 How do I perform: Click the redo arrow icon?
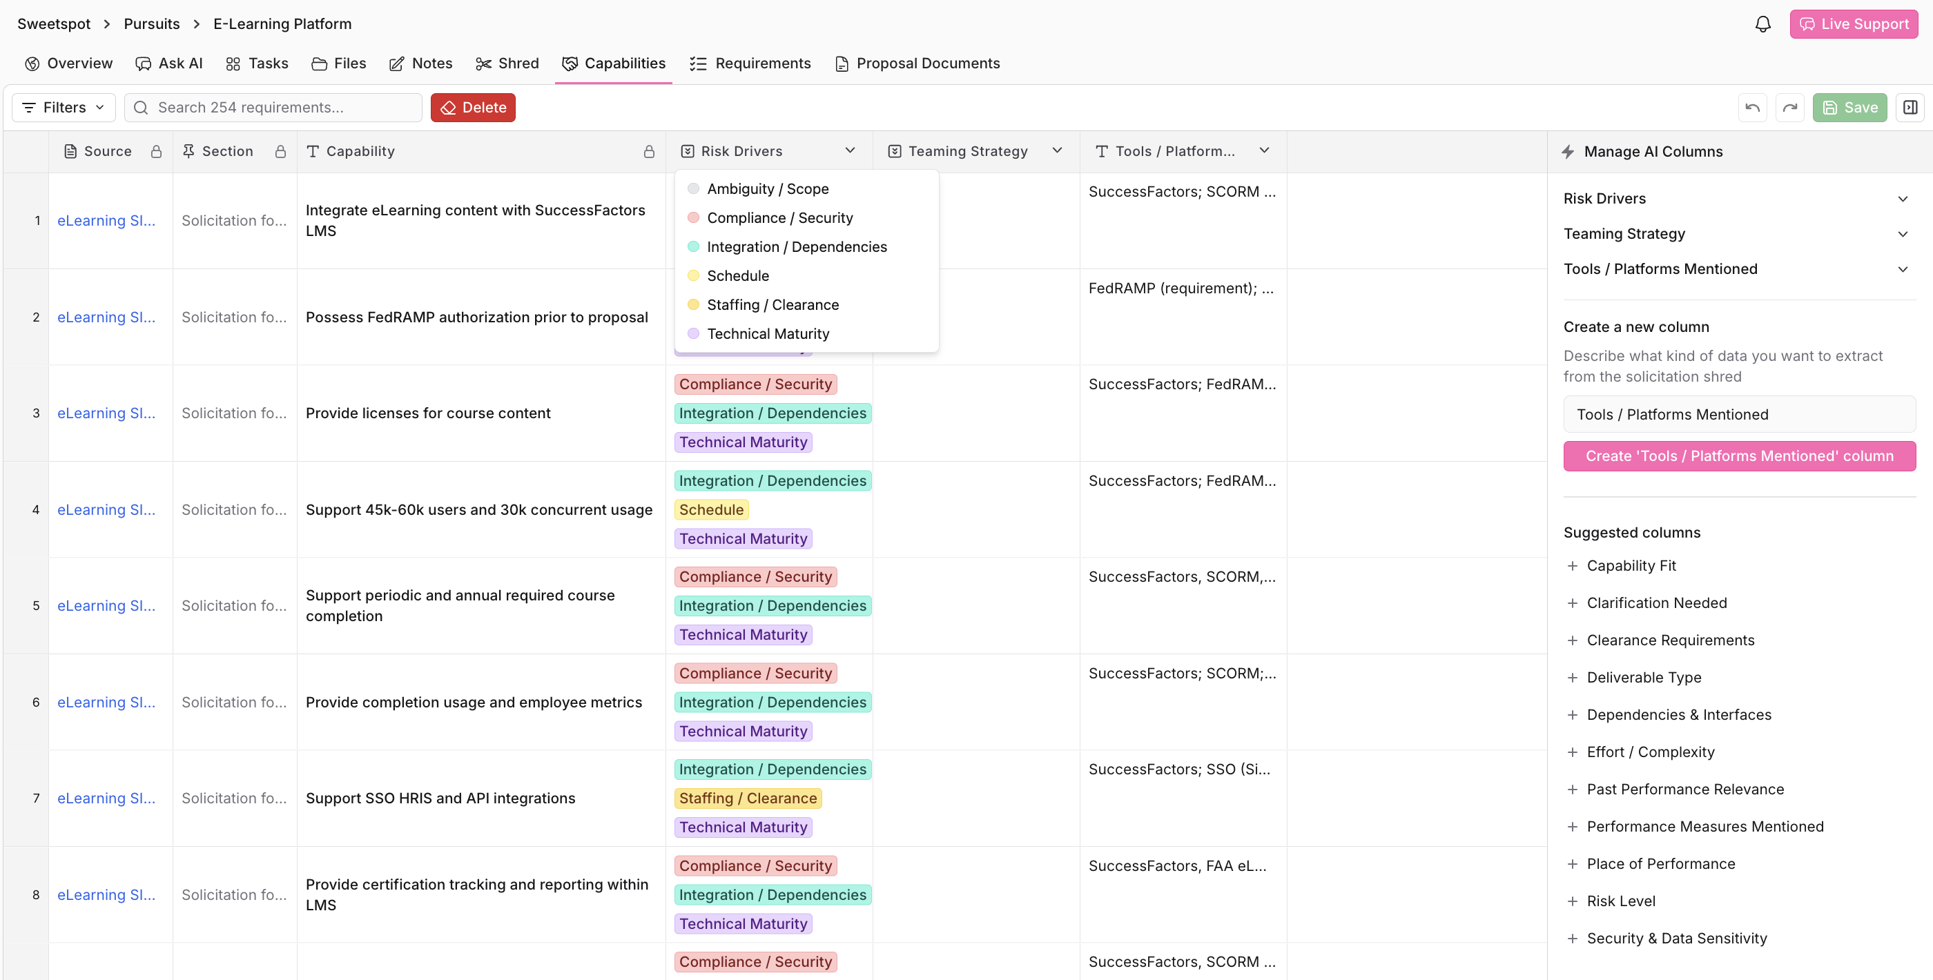point(1789,107)
